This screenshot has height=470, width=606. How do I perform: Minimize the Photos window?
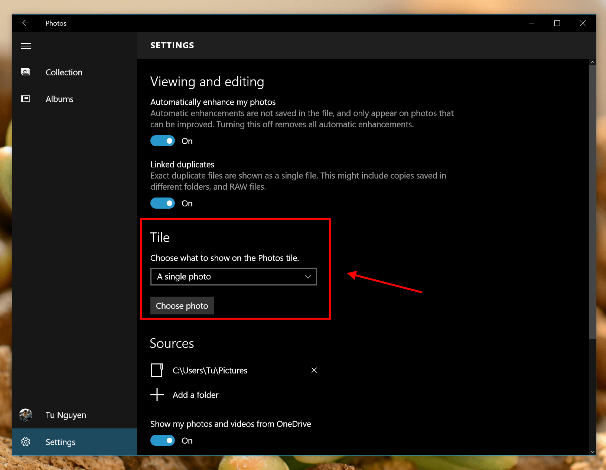tap(532, 23)
